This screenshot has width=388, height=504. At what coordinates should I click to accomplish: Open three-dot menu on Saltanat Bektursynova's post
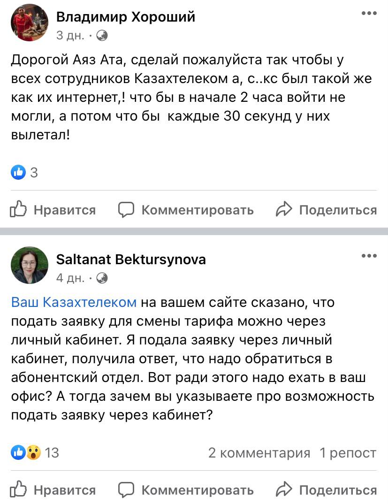click(x=369, y=256)
